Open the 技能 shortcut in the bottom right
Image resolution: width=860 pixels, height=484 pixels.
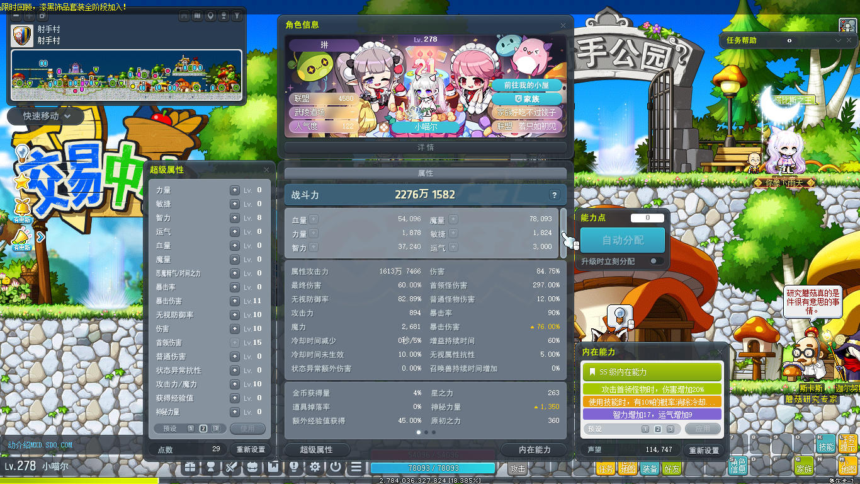pos(825,444)
